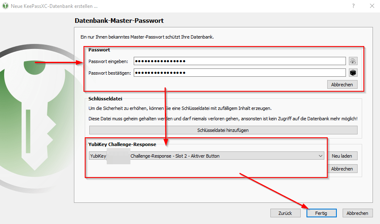Image resolution: width=380 pixels, height=224 pixels.
Task: Click the YubiKey dropdown chevron arrow
Action: pos(320,156)
